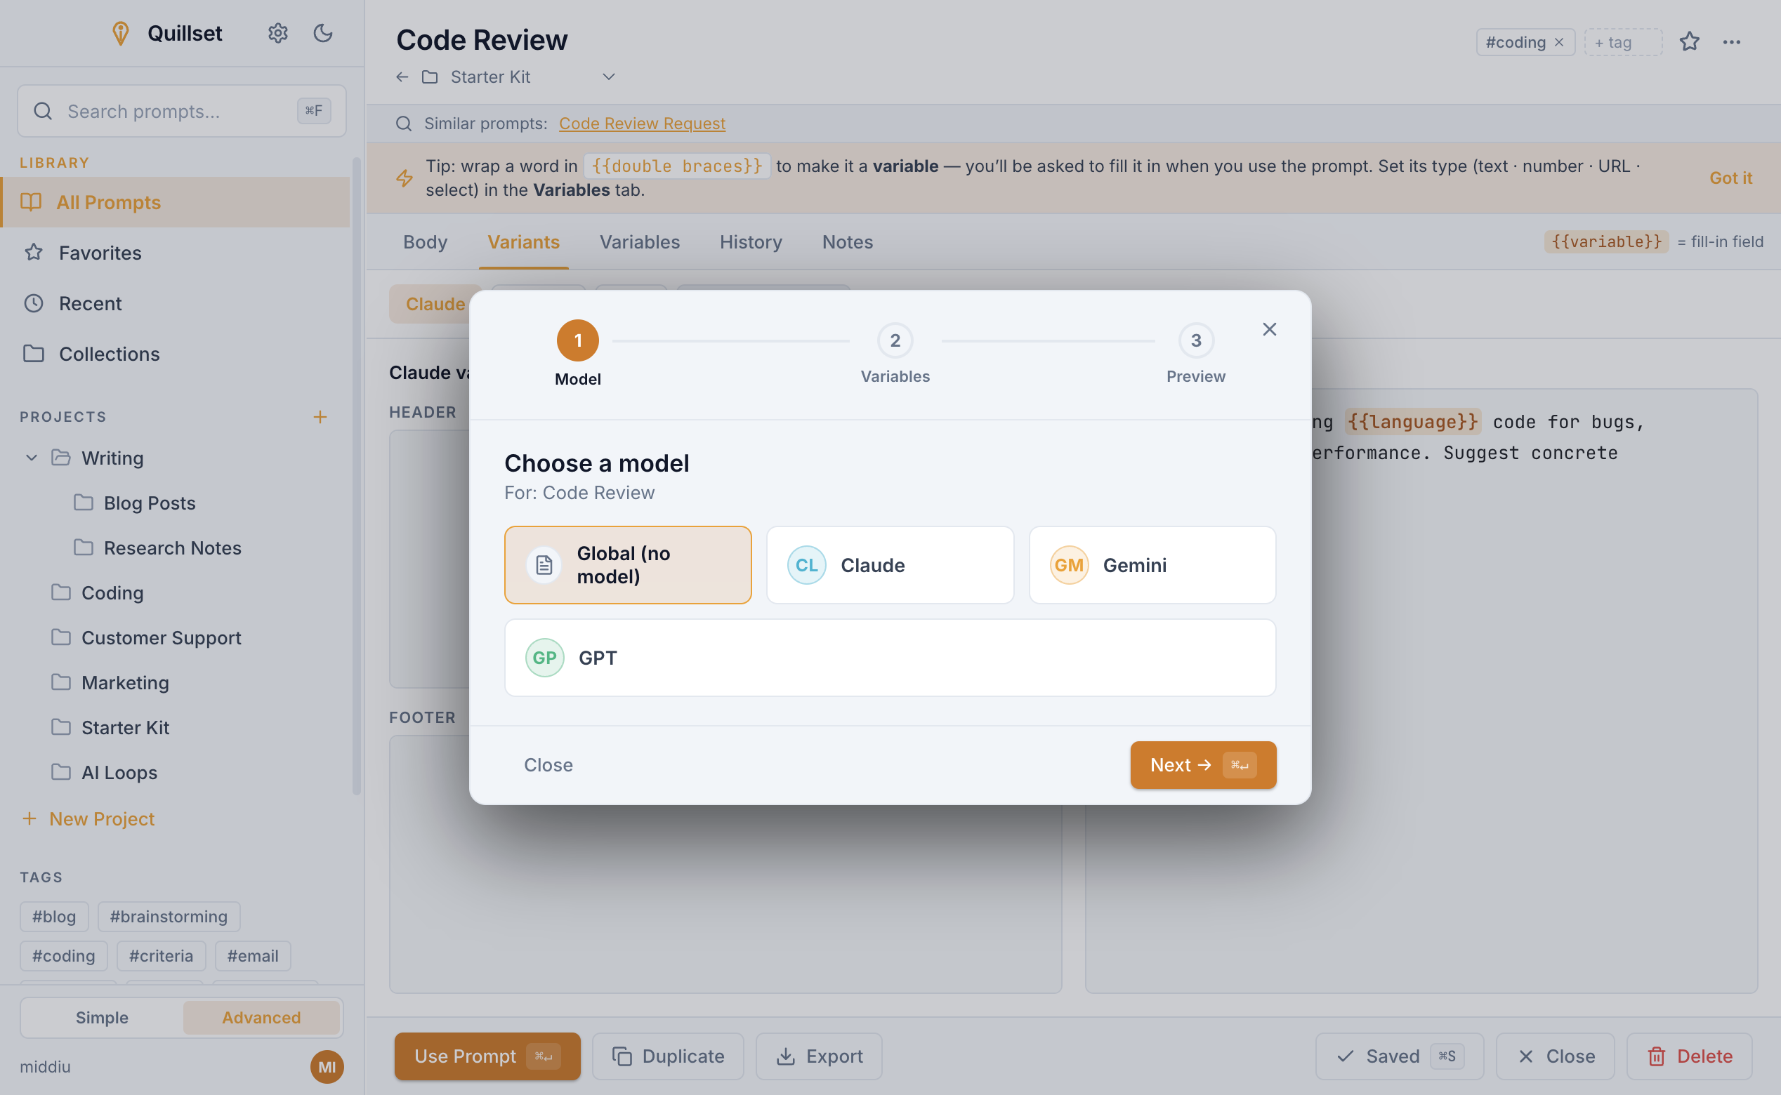Image resolution: width=1781 pixels, height=1095 pixels.
Task: Switch to Variants tab
Action: coord(523,242)
